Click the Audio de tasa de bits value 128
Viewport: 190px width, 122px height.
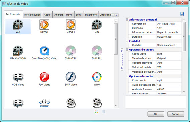(169, 85)
